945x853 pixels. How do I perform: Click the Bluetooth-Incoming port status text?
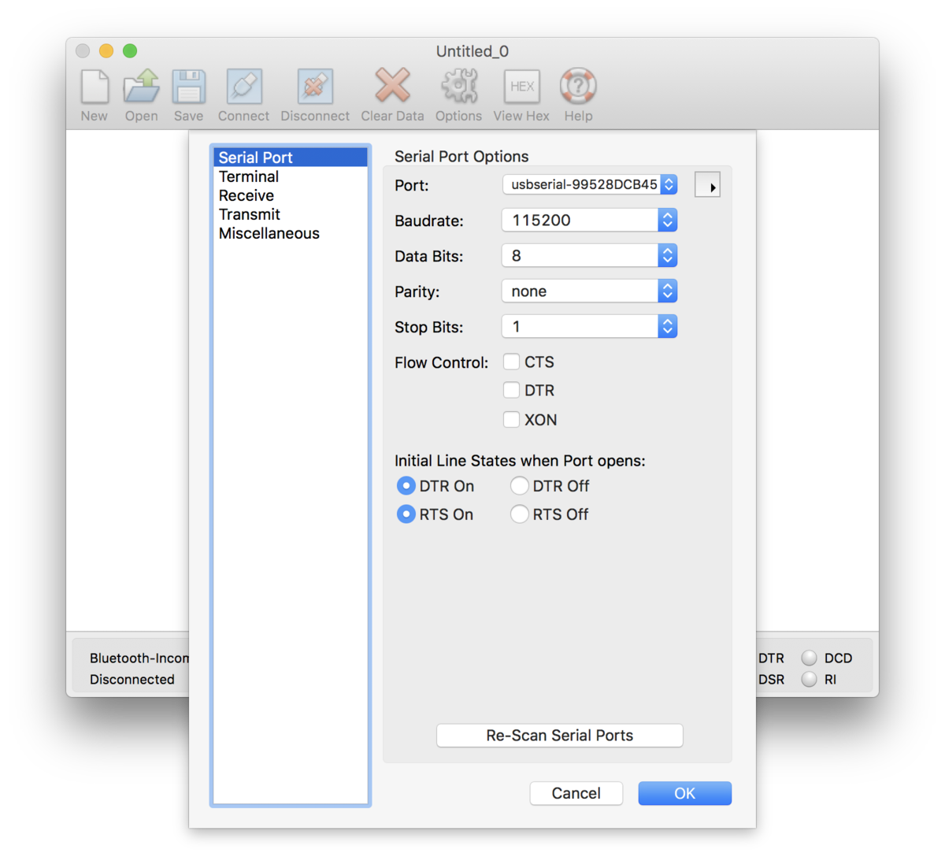(139, 658)
